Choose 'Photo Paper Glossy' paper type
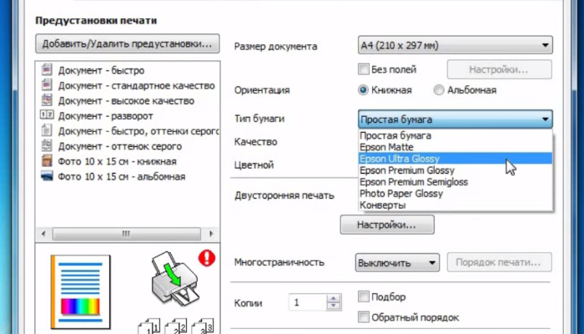584x334 pixels. [x=456, y=194]
